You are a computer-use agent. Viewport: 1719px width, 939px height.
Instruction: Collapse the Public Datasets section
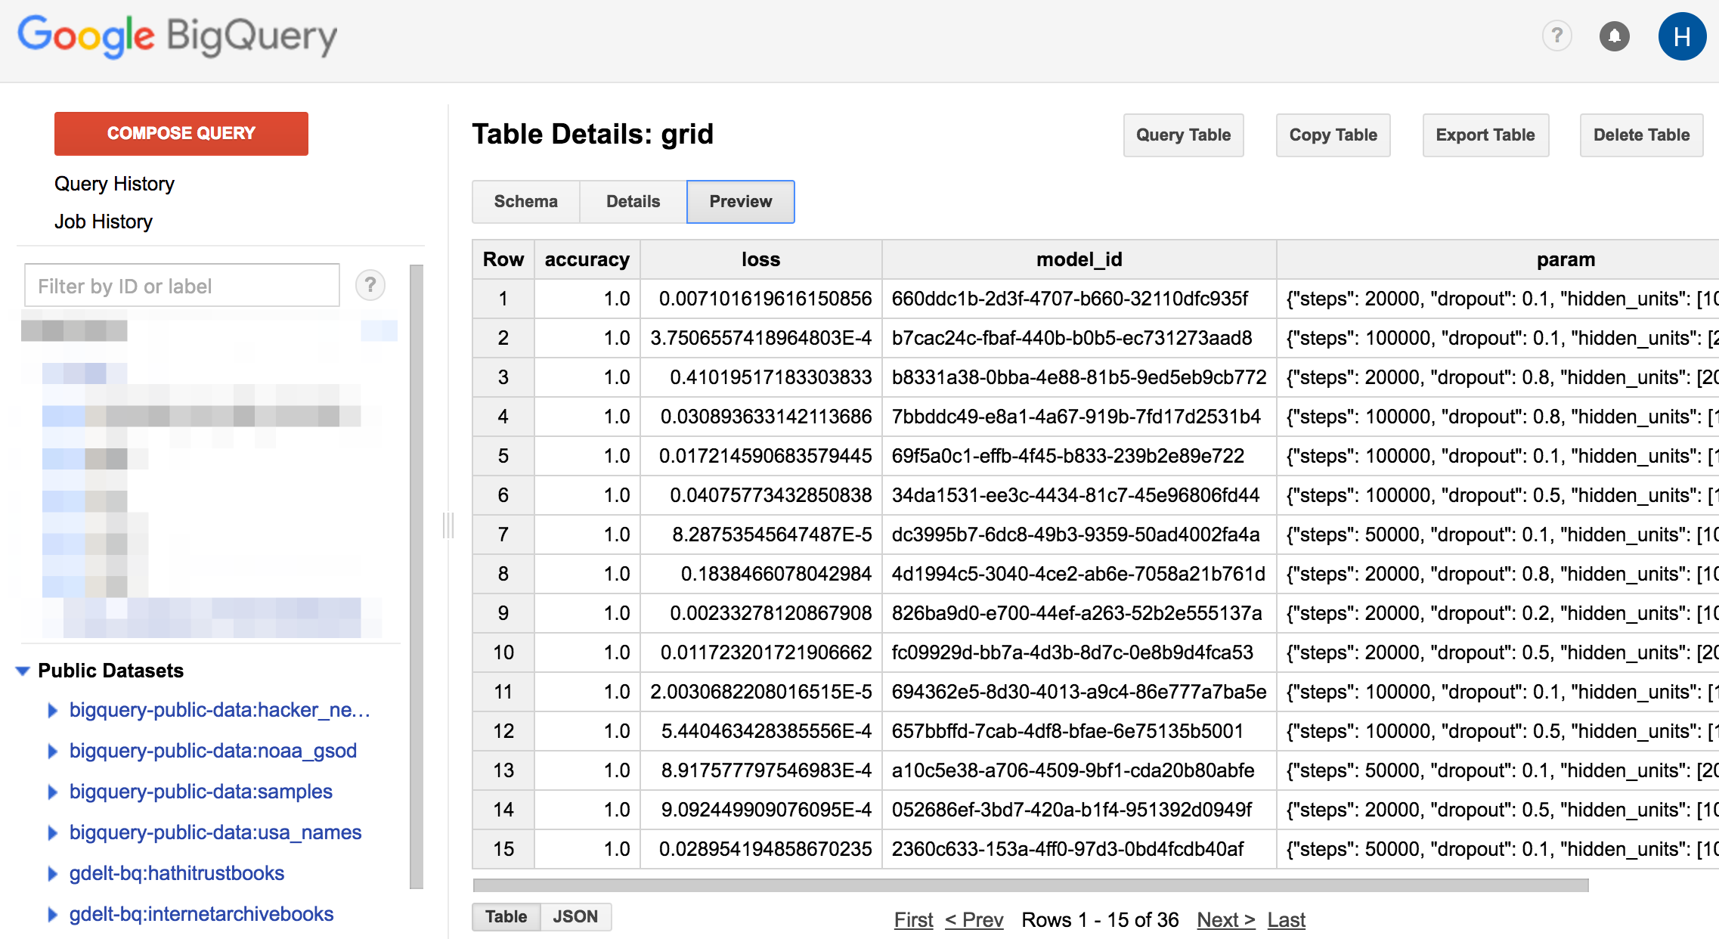(23, 671)
